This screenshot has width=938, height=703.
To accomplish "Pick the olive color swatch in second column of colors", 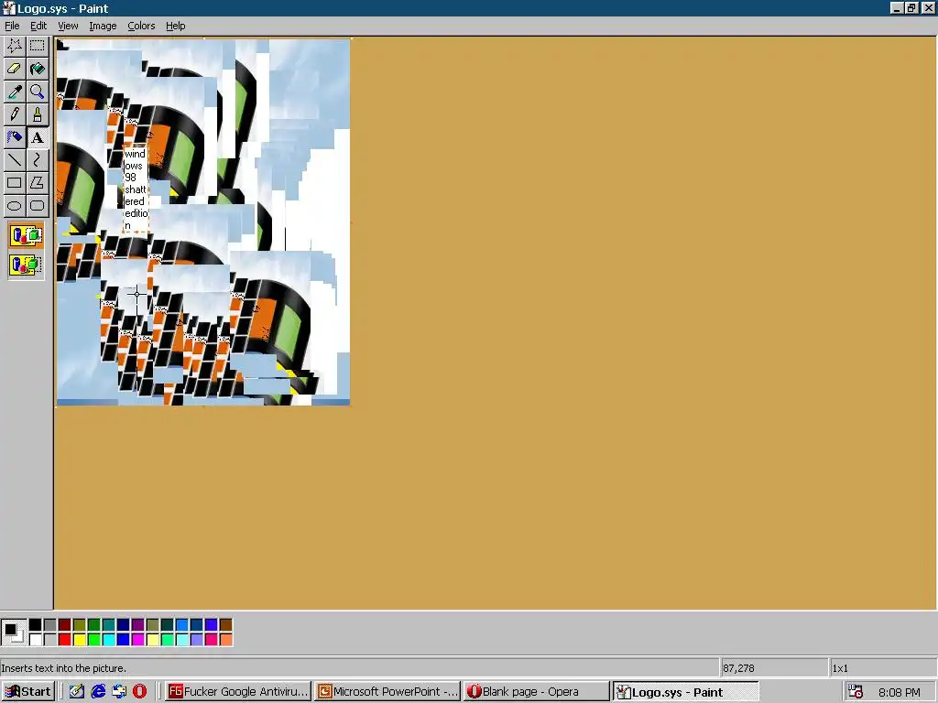I will (x=79, y=624).
